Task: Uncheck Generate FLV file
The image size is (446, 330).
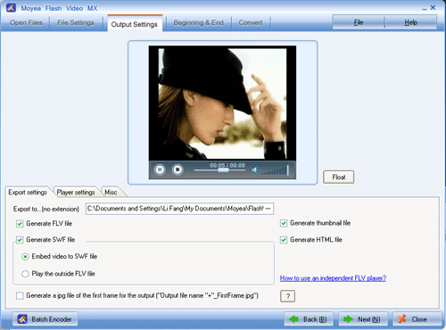Action: point(20,224)
